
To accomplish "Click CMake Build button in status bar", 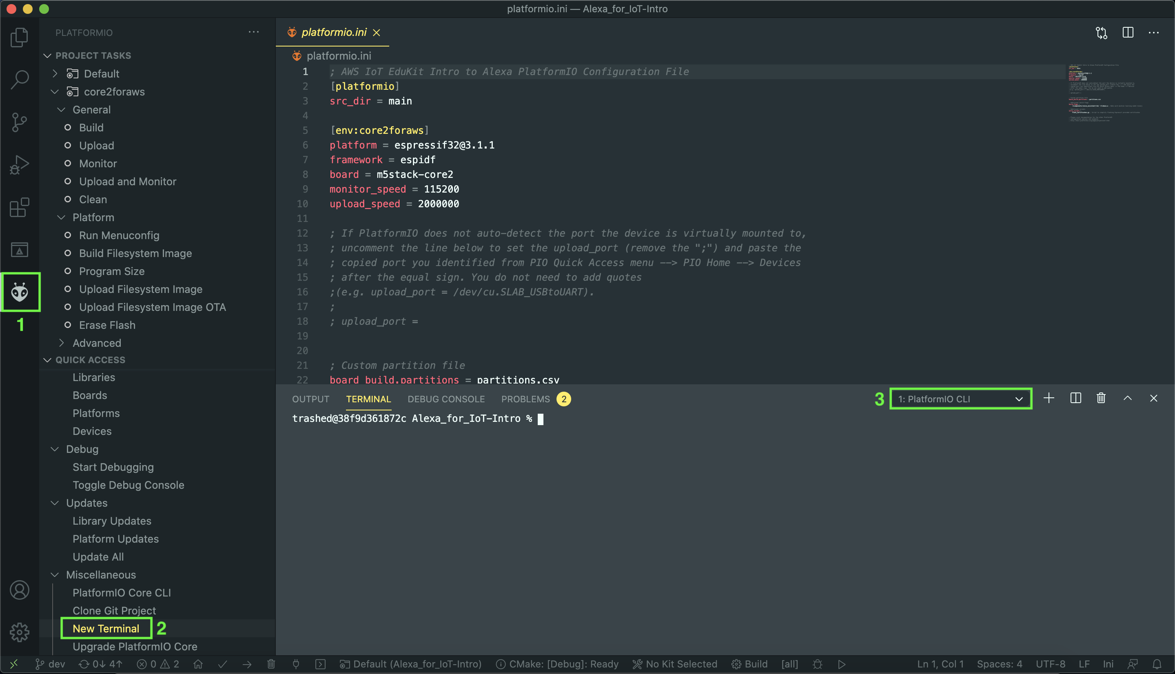I will (x=750, y=664).
